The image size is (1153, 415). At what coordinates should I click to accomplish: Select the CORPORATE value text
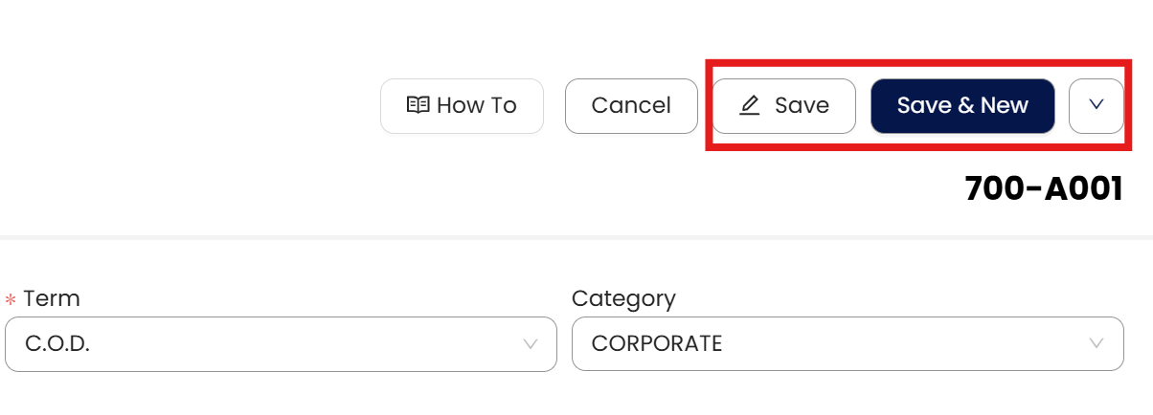657,344
